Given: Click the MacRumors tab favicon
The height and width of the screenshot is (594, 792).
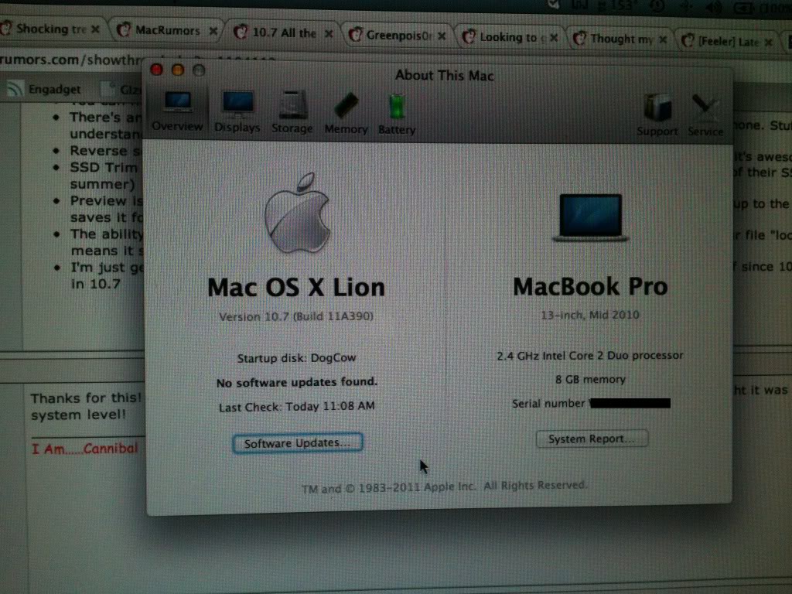Looking at the screenshot, I should pos(124,30).
